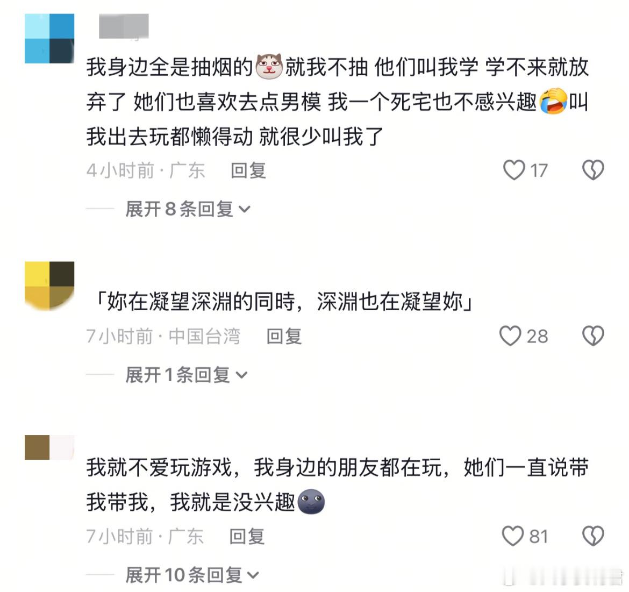This screenshot has height=592, width=629.
Task: Tap the dark moon emoji in third comment
Action: point(311,502)
